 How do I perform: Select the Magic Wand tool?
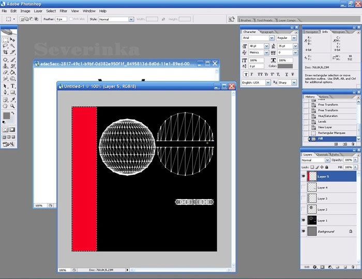click(x=12, y=46)
